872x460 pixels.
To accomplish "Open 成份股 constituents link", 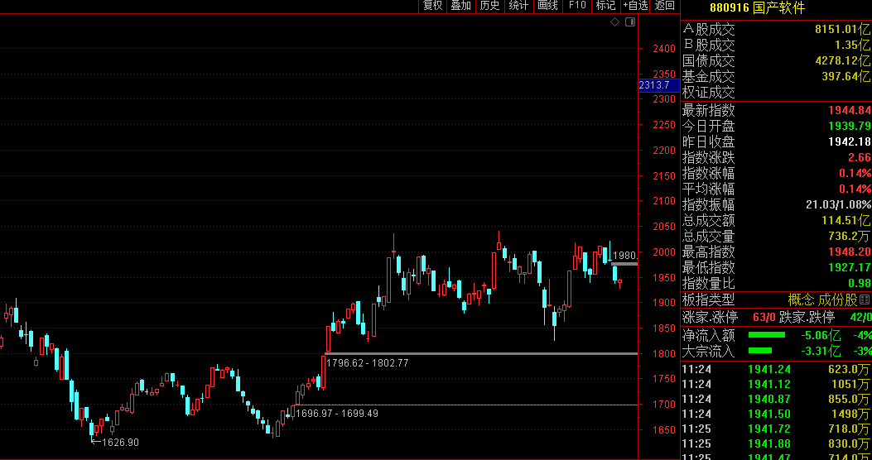I will 838,300.
